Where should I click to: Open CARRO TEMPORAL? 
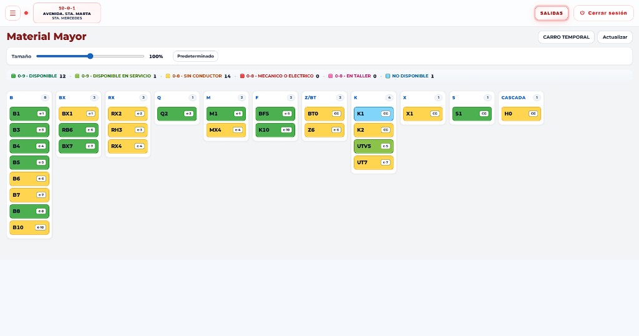pos(566,37)
